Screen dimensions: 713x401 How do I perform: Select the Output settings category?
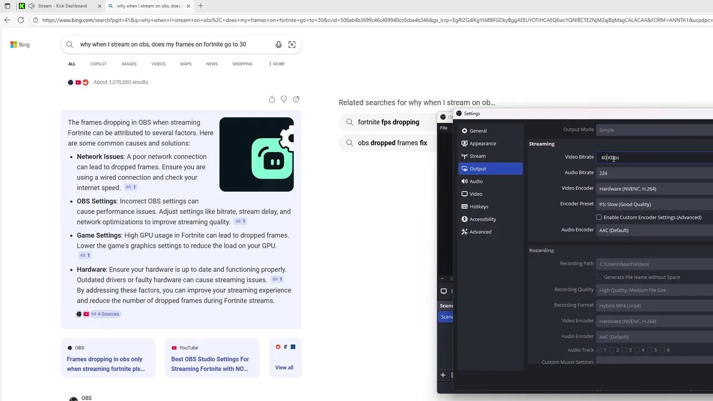tap(490, 169)
